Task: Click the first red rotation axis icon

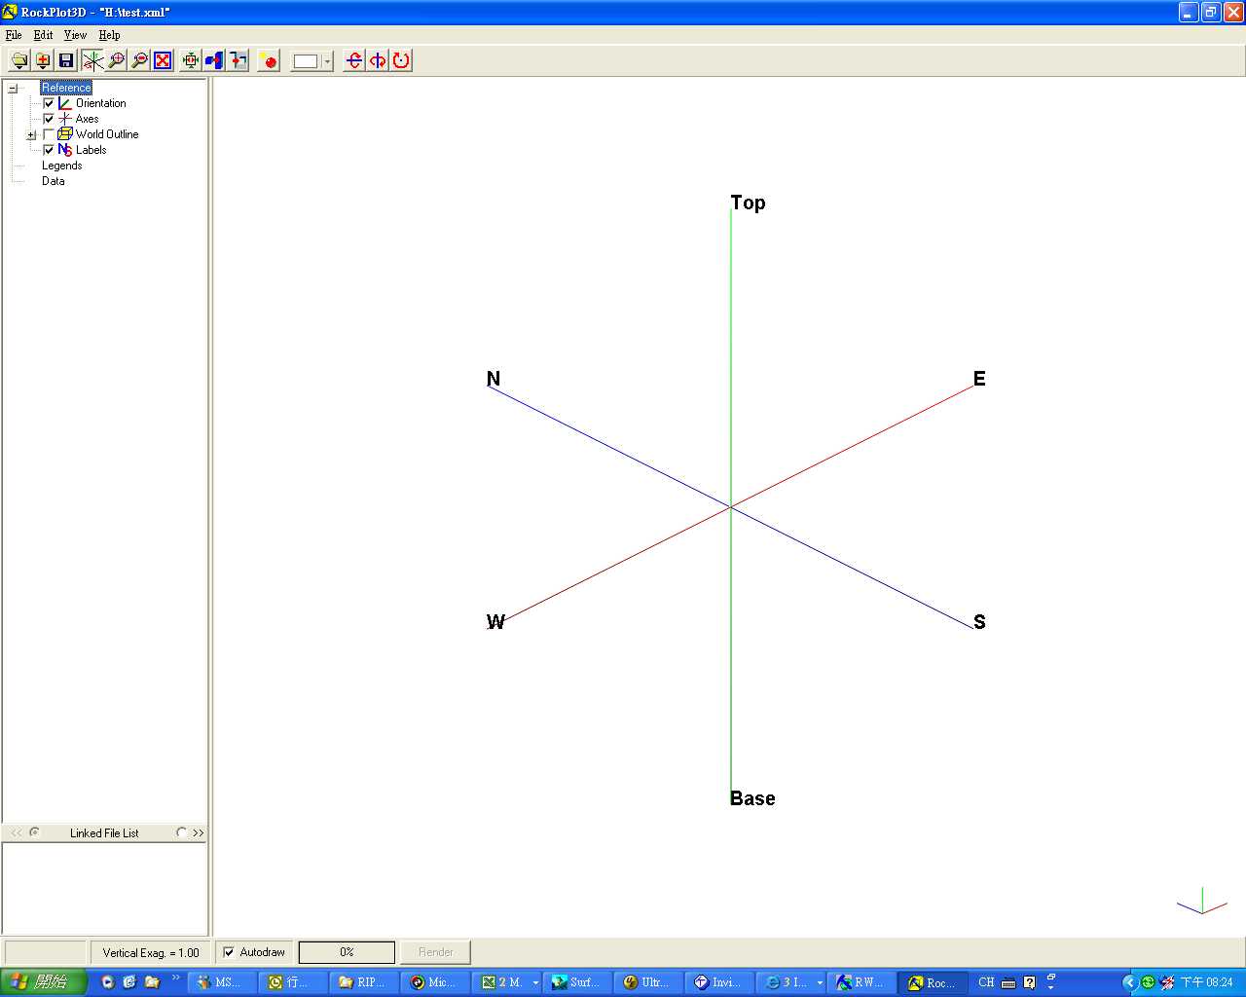Action: (354, 60)
